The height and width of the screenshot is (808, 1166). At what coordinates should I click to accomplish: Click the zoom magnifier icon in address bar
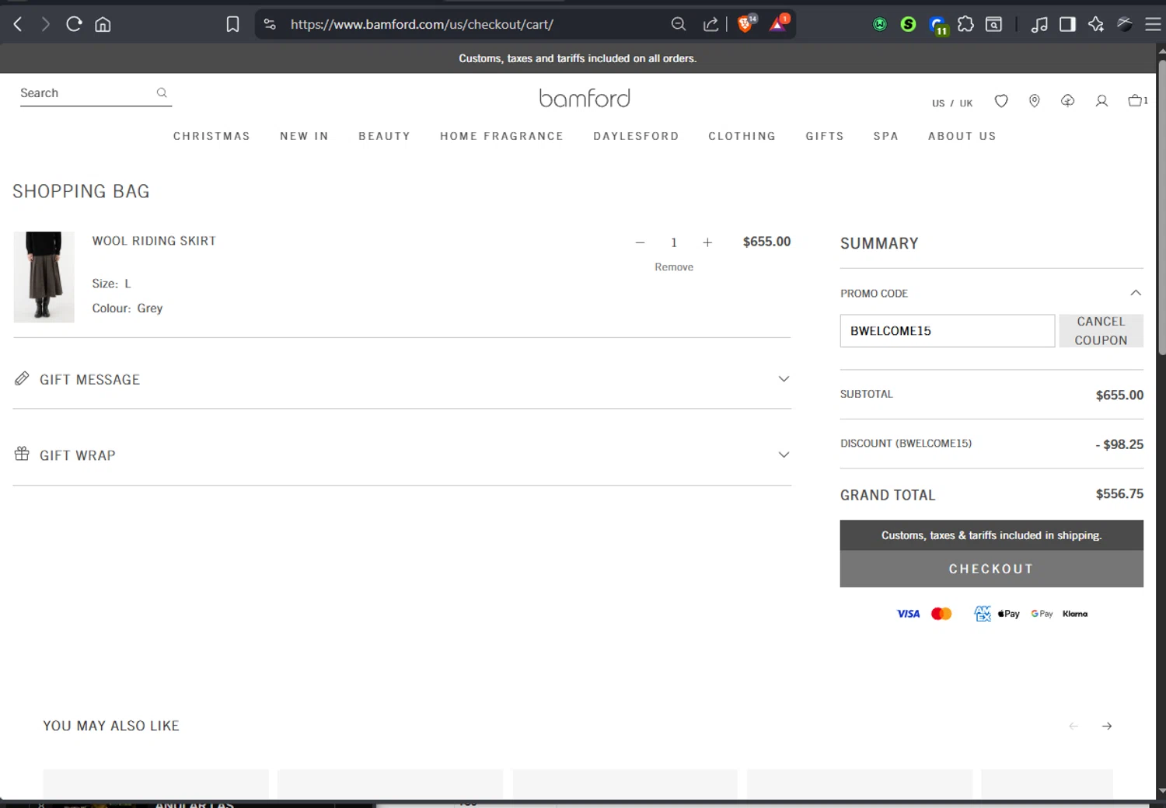tap(679, 24)
